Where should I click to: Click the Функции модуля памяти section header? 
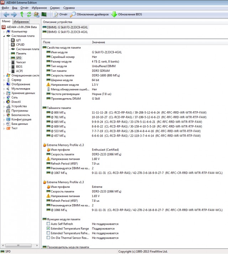point(62,219)
